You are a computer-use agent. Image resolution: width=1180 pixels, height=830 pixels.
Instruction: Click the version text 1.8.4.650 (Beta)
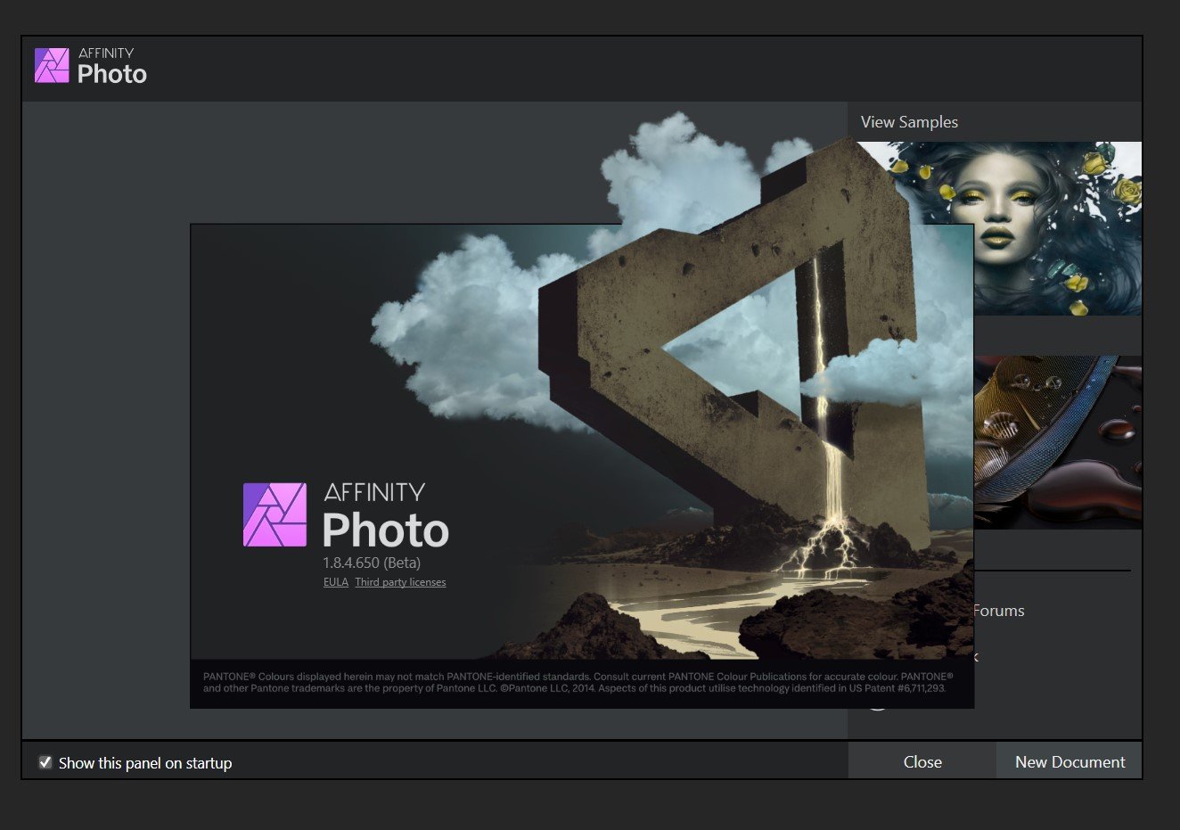pyautogui.click(x=372, y=563)
